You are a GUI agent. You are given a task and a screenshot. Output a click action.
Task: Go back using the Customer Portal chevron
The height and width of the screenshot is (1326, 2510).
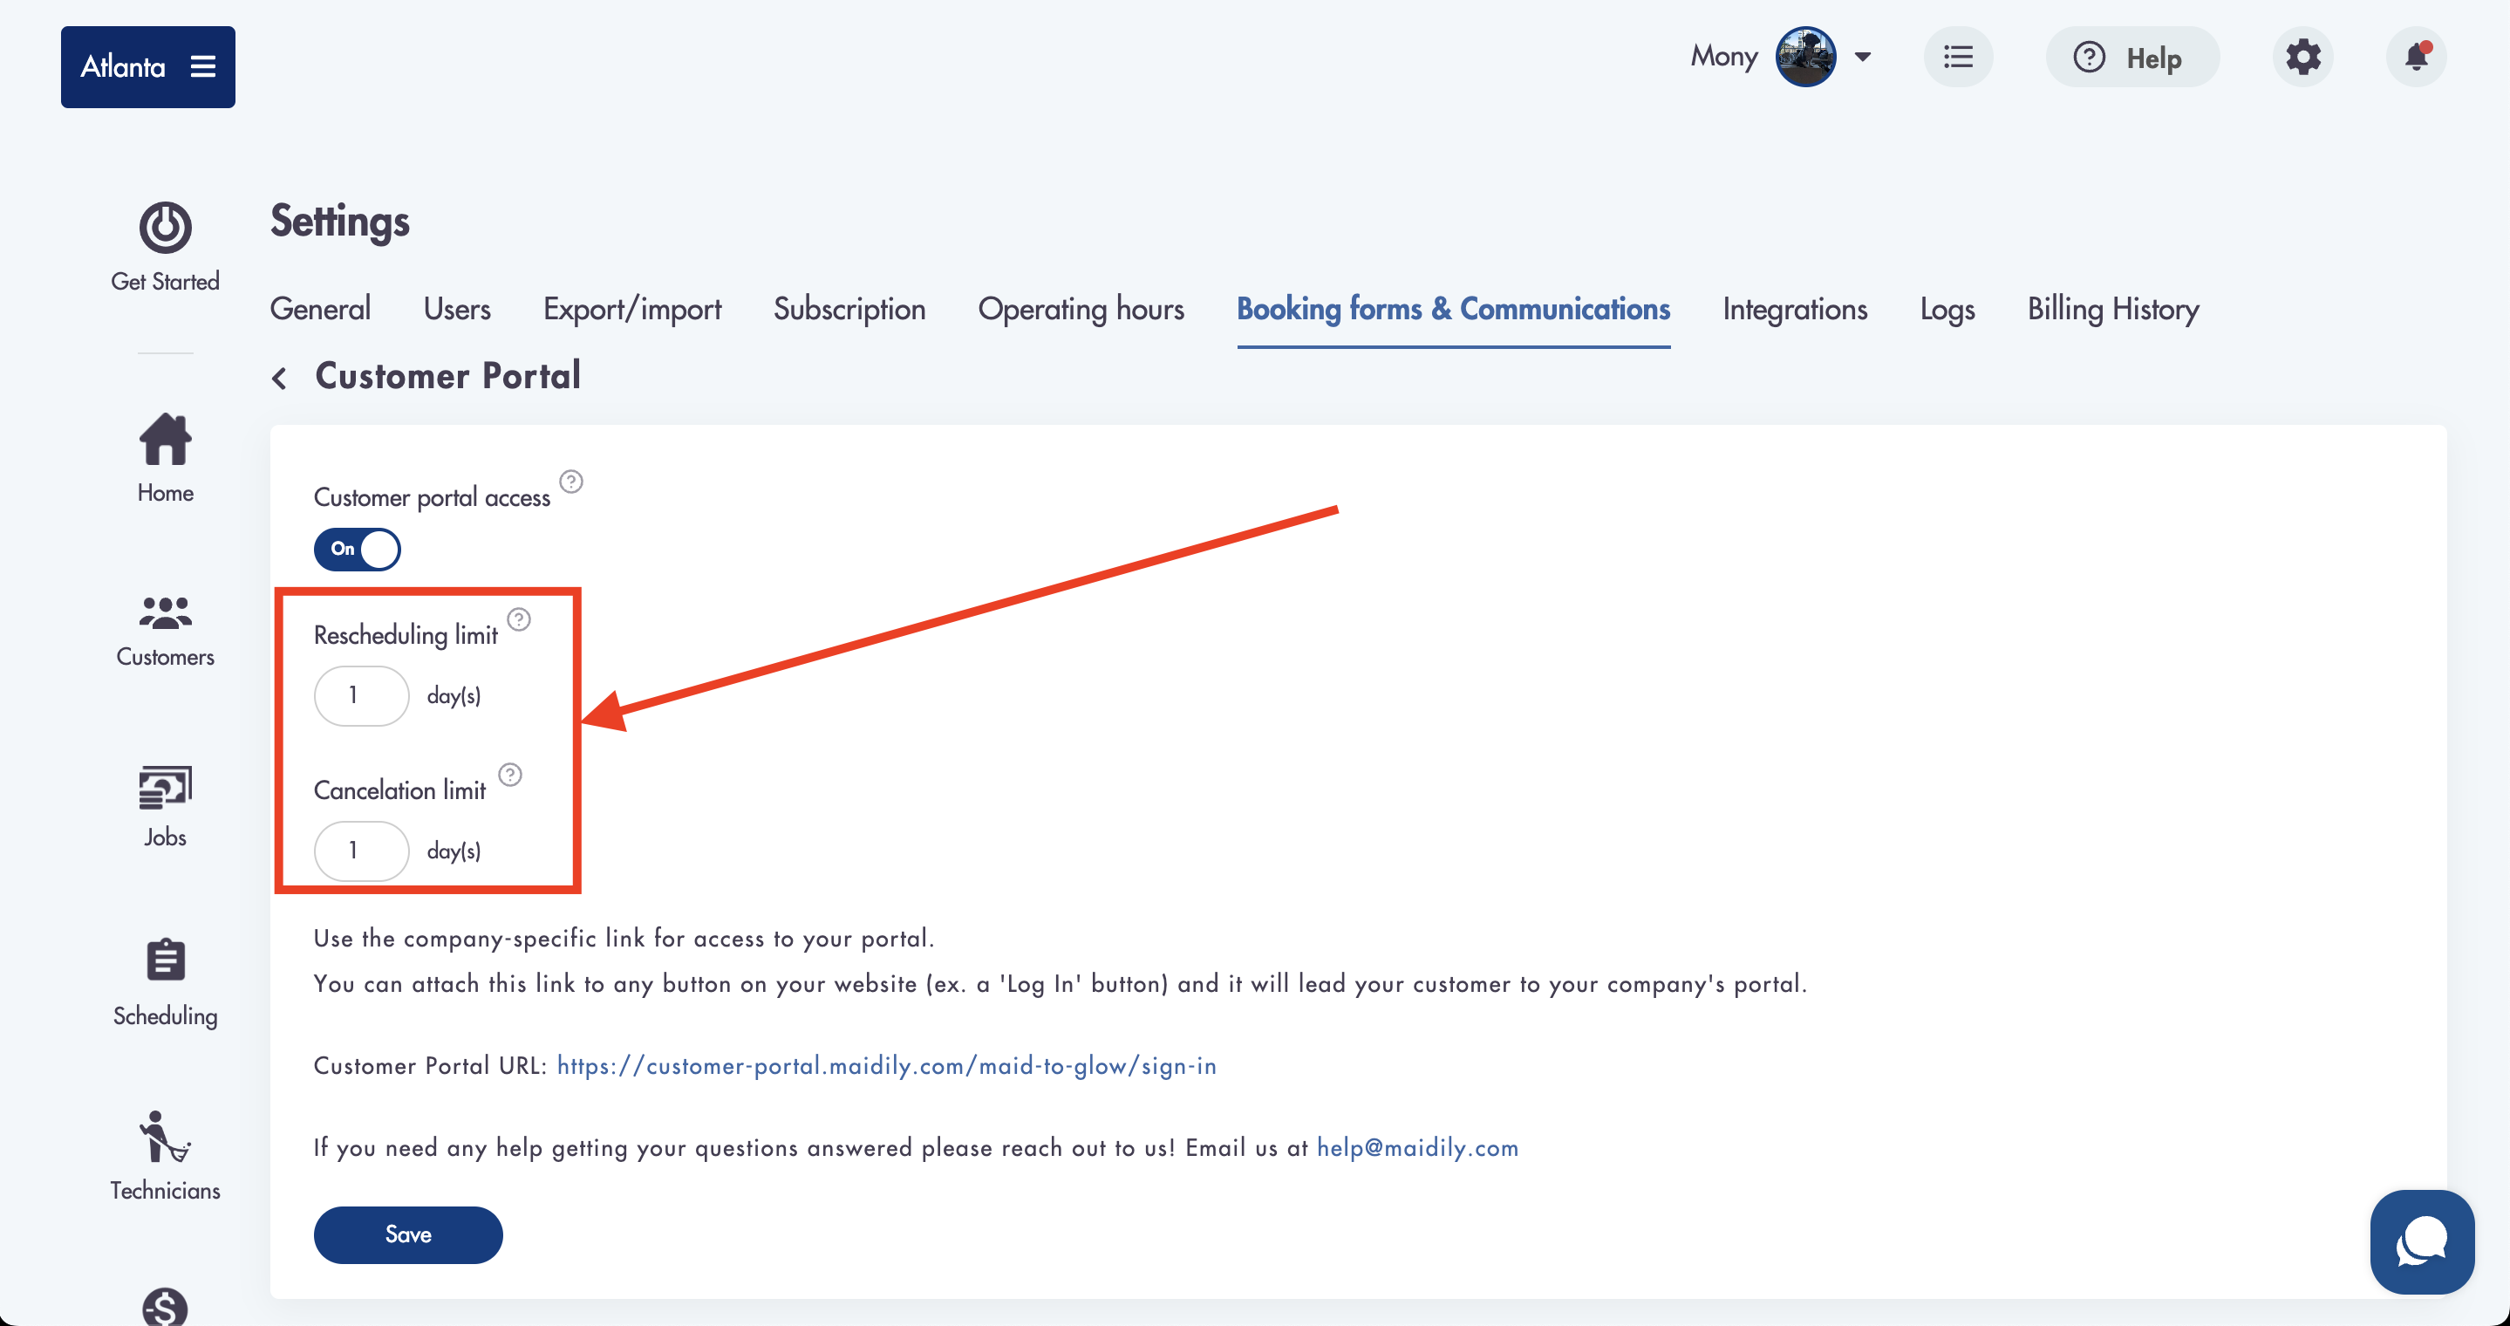tap(280, 377)
